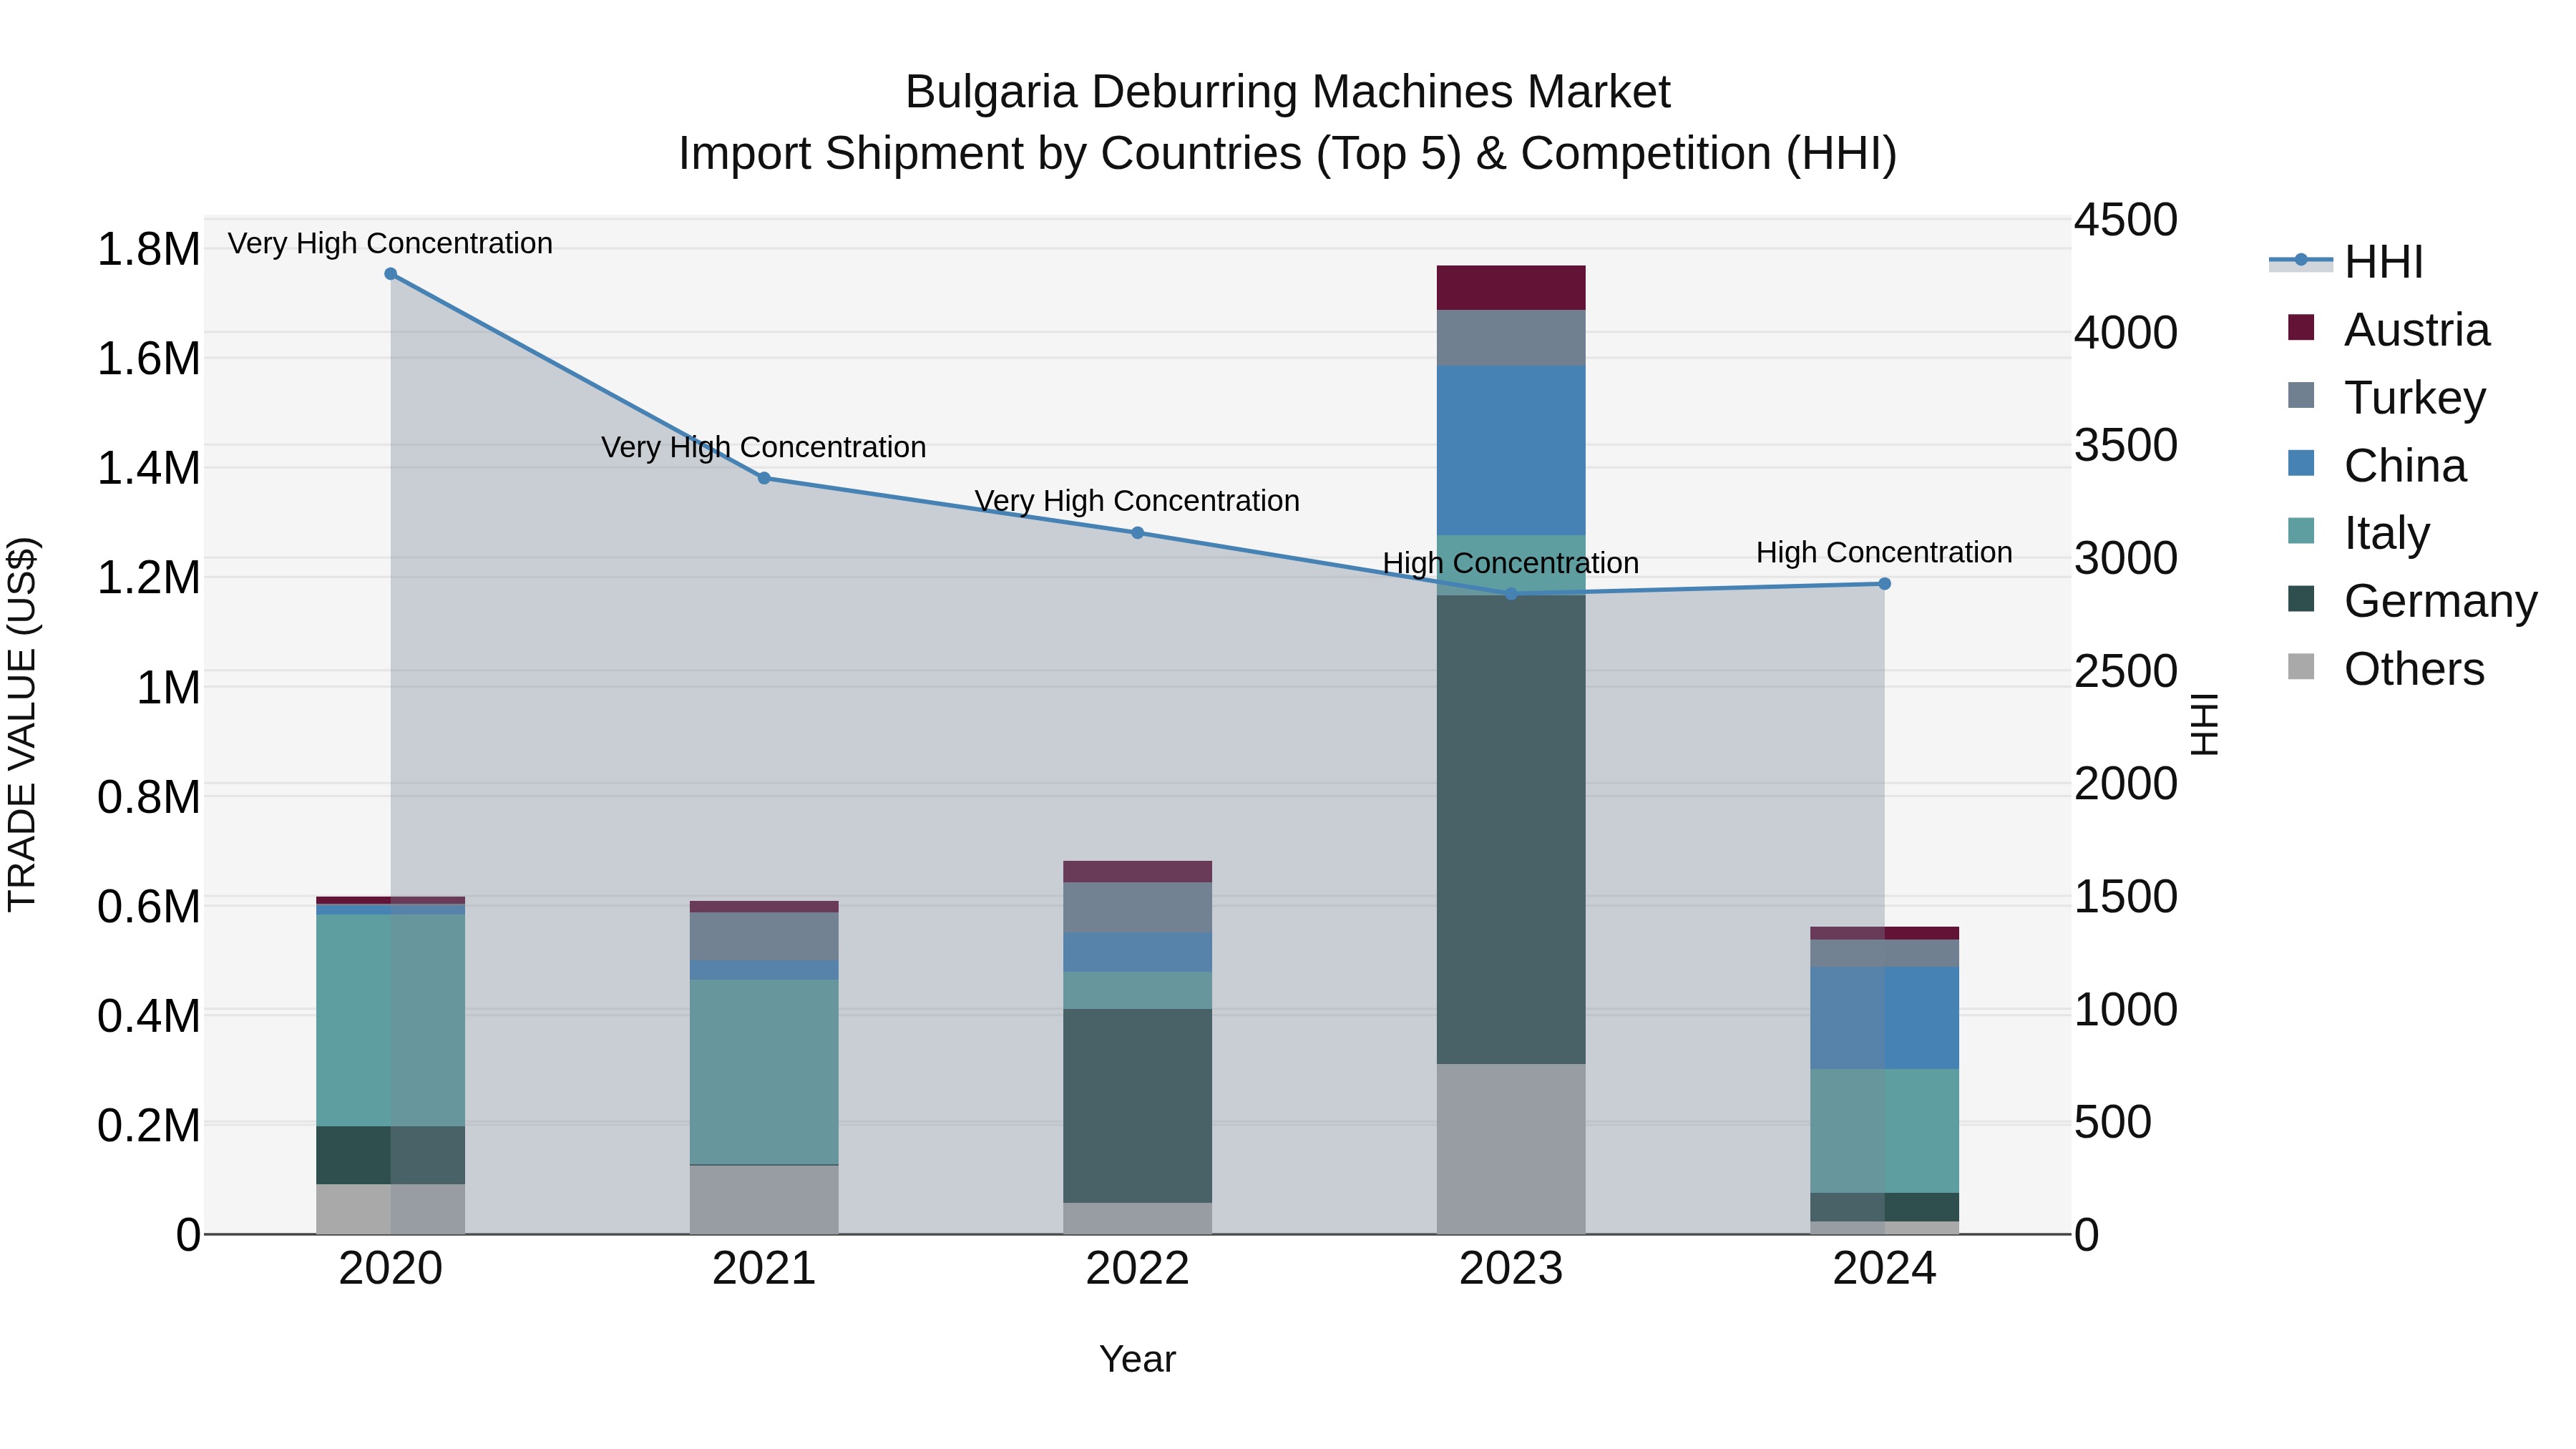Click the 2022 x-axis year label
Viewport: 2576px width, 1449px height.
point(1138,1269)
